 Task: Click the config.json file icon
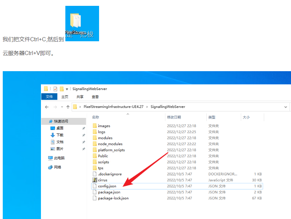click(x=95, y=186)
